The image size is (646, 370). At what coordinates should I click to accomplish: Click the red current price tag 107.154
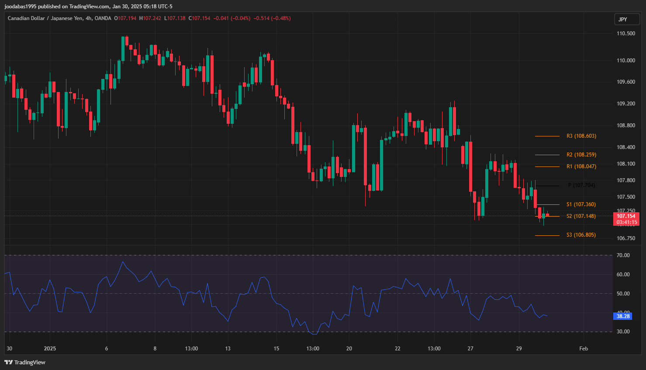click(x=626, y=216)
